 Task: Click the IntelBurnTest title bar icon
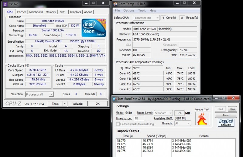[x=114, y=99]
